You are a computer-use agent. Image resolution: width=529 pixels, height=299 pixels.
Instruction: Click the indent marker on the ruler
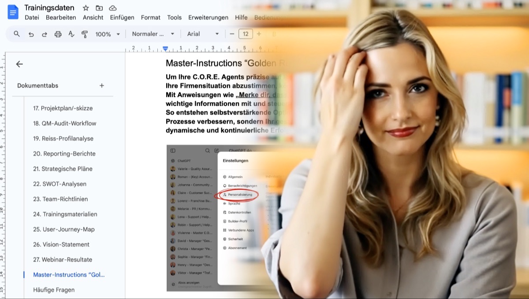tap(165, 48)
